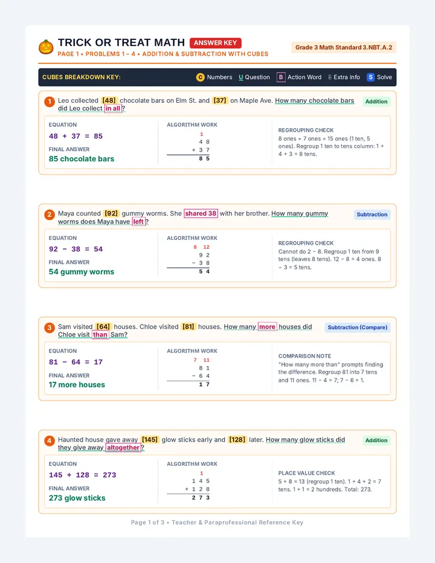Click the highlighted number [145]
Image resolution: width=435 pixels, height=563 pixels.
click(x=149, y=440)
